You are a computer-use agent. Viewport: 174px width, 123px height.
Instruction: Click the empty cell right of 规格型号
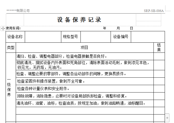[95, 37]
